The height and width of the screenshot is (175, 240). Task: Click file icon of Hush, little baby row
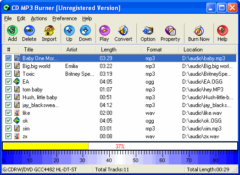17,97
